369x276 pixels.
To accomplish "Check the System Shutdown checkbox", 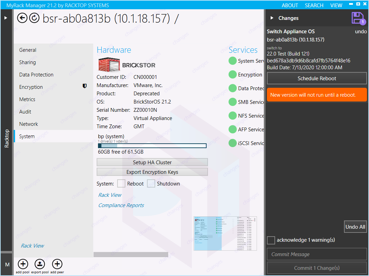I will [x=151, y=183].
